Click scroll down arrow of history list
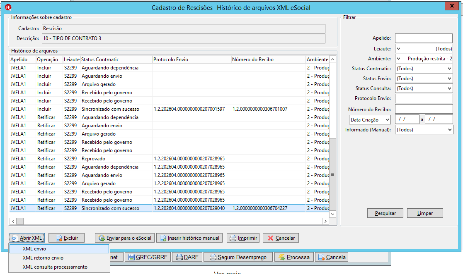 [333, 214]
